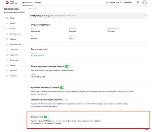Click the Callback icon in the sidebar
Screen dimensions: 152x132
pos(7,39)
